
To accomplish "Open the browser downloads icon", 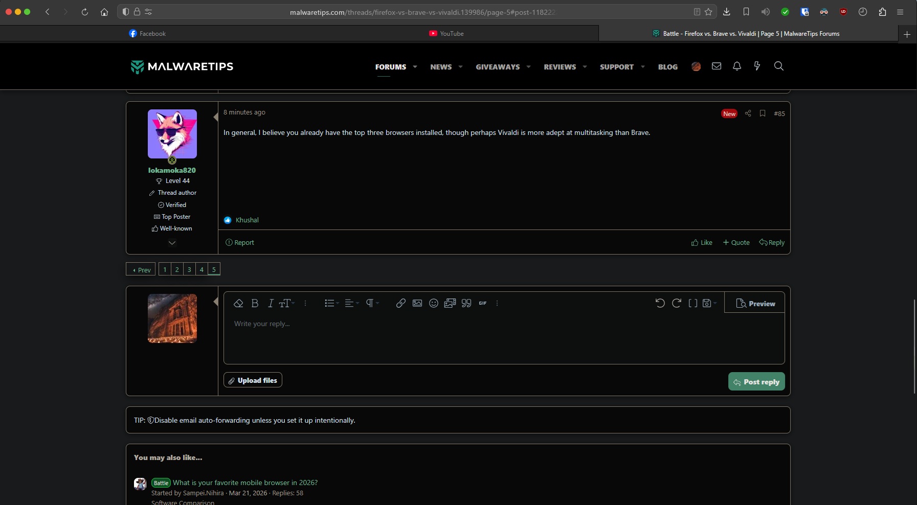I will pos(727,12).
